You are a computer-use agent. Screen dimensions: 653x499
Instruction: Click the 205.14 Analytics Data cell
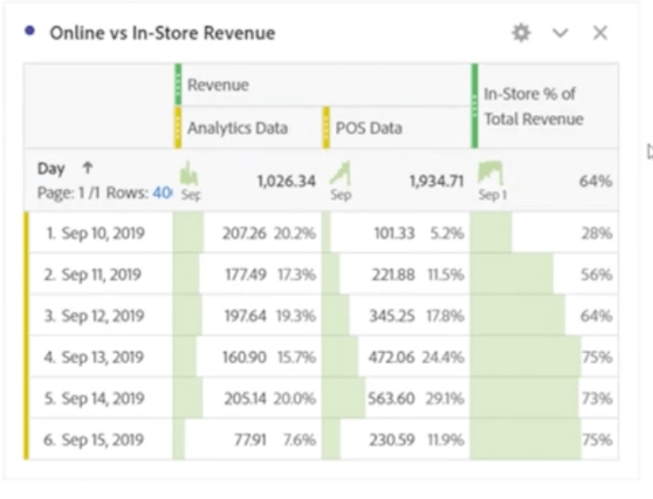pyautogui.click(x=245, y=398)
